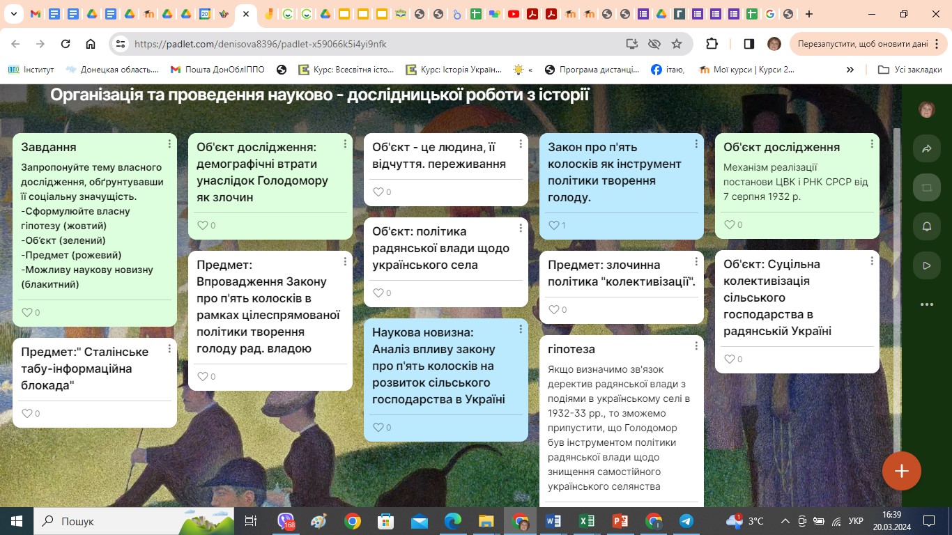Open options of 'Закон про п'ять колосків' blue card
This screenshot has width=952, height=535.
click(x=696, y=144)
